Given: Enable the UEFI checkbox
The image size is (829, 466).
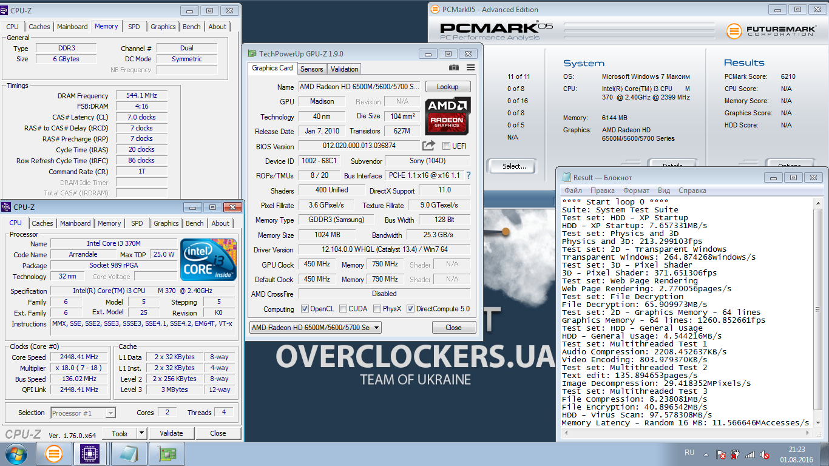Looking at the screenshot, I should click(x=446, y=146).
